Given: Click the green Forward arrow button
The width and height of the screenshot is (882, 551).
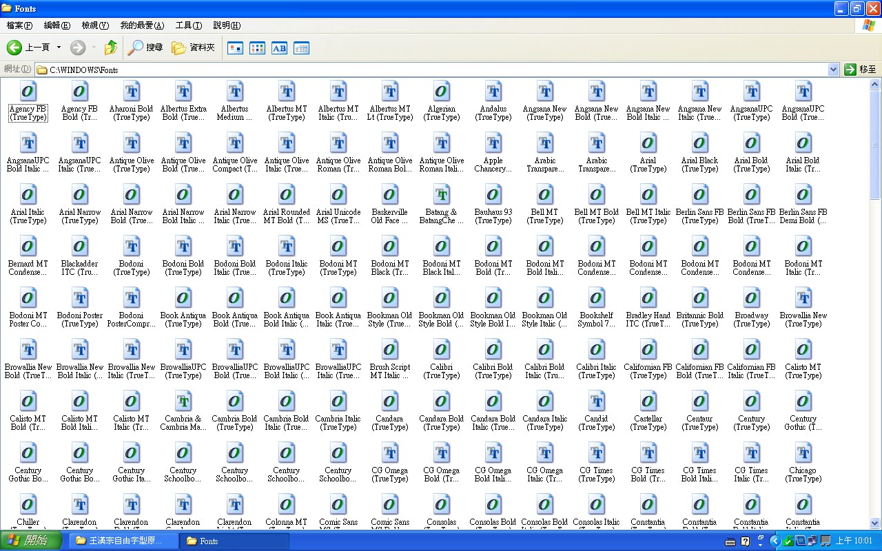Looking at the screenshot, I should (x=78, y=48).
